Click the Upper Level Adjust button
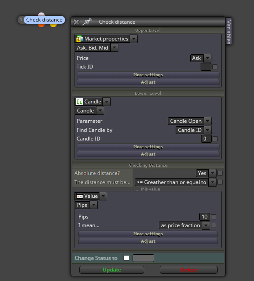 tap(148, 82)
